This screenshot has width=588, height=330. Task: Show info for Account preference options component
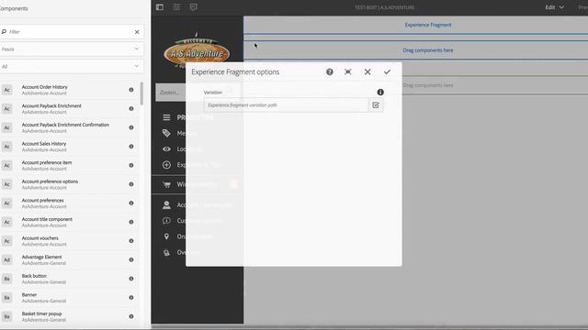(x=131, y=184)
